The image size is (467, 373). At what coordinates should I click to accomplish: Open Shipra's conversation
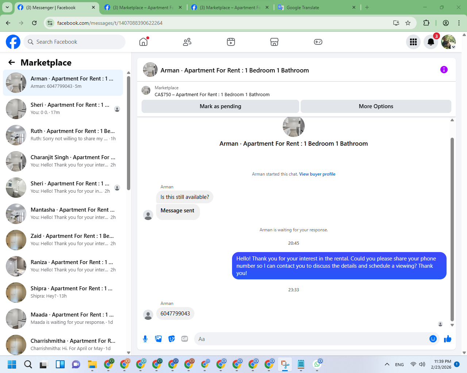[x=63, y=292]
